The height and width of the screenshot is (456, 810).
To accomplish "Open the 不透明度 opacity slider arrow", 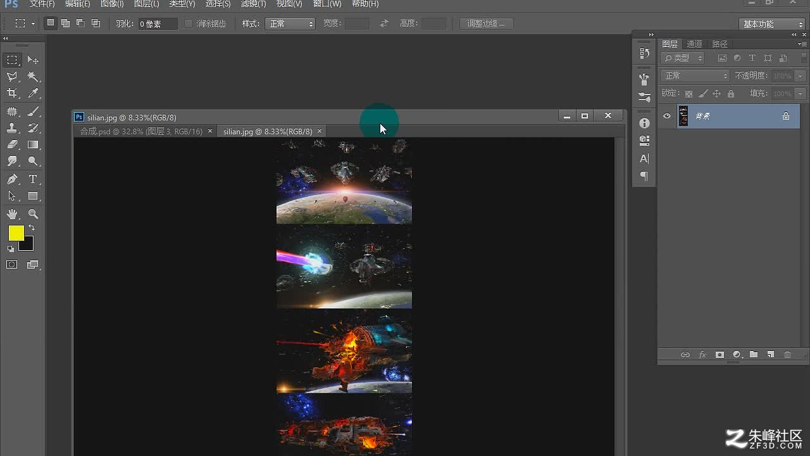I will pyautogui.click(x=801, y=75).
